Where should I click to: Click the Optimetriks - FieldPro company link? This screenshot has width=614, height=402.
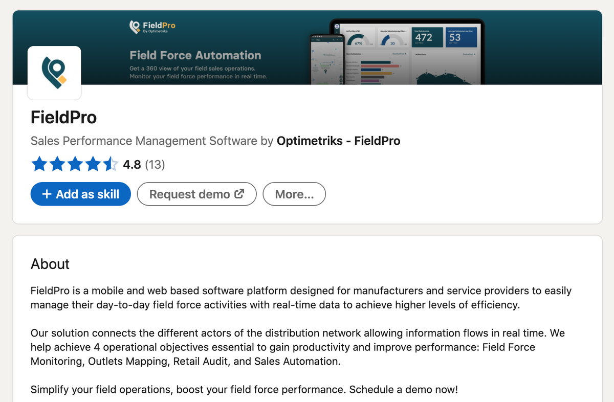[338, 141]
